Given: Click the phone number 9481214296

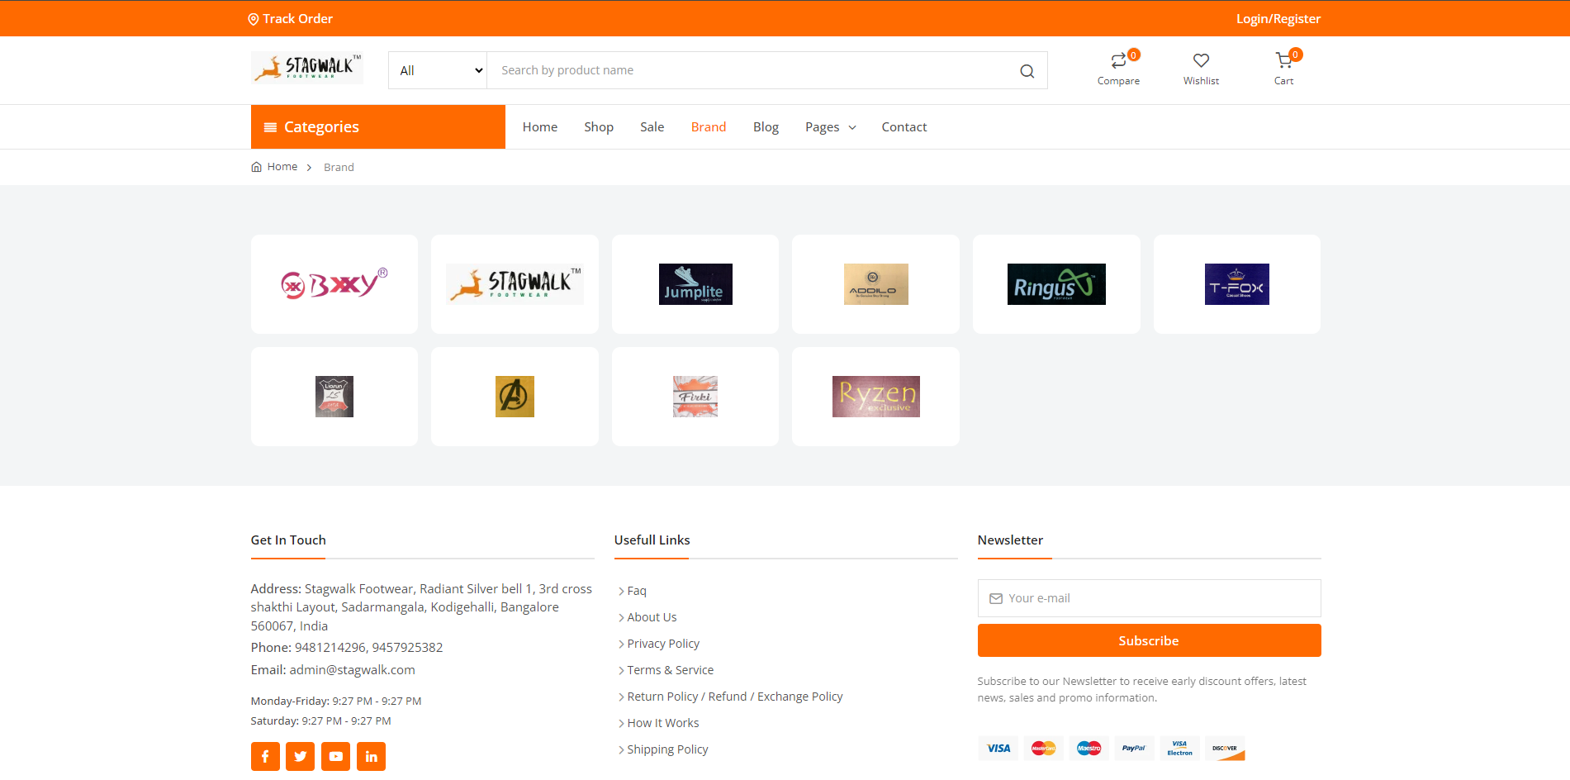Looking at the screenshot, I should 330,648.
